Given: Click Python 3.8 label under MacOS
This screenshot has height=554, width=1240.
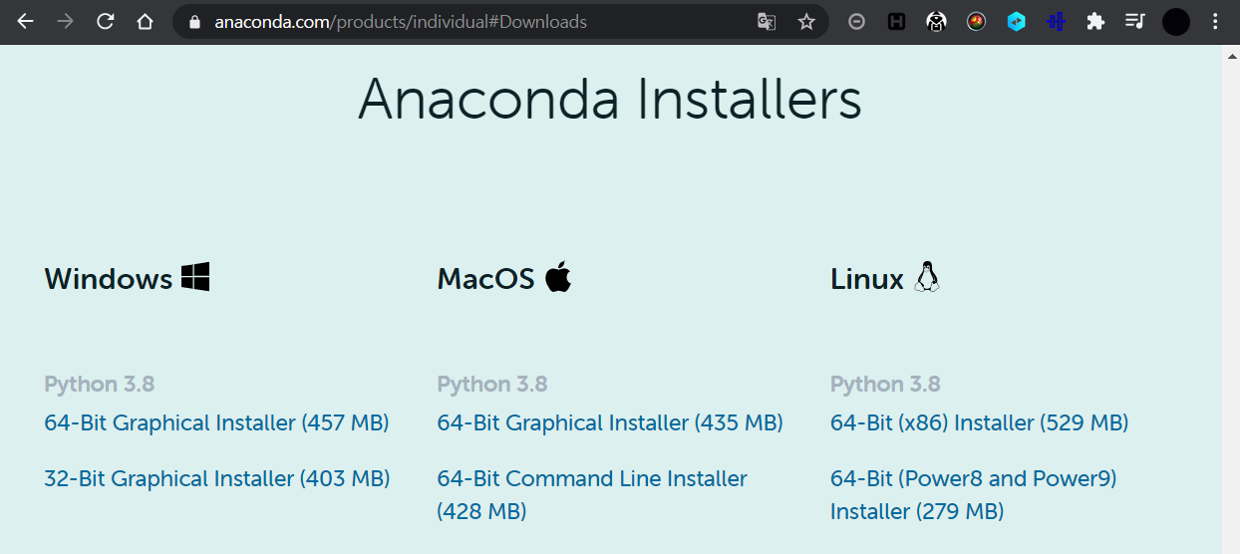Looking at the screenshot, I should [x=492, y=384].
